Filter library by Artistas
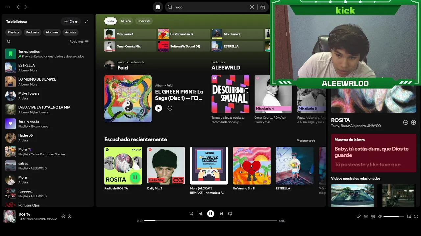Viewport: 421px width, 236px height. pos(70,32)
